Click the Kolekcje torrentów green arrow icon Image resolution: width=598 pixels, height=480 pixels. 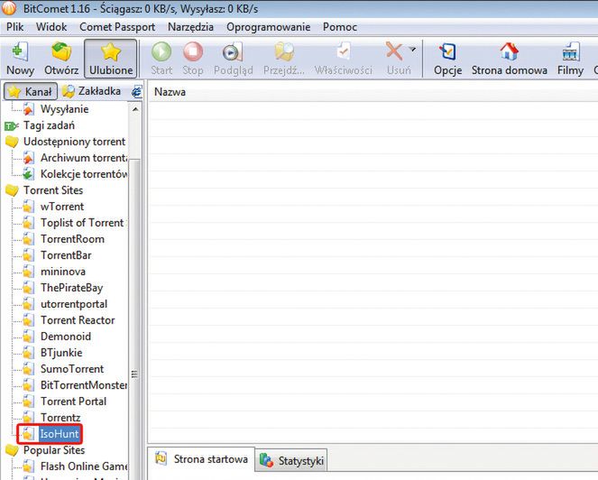[28, 175]
